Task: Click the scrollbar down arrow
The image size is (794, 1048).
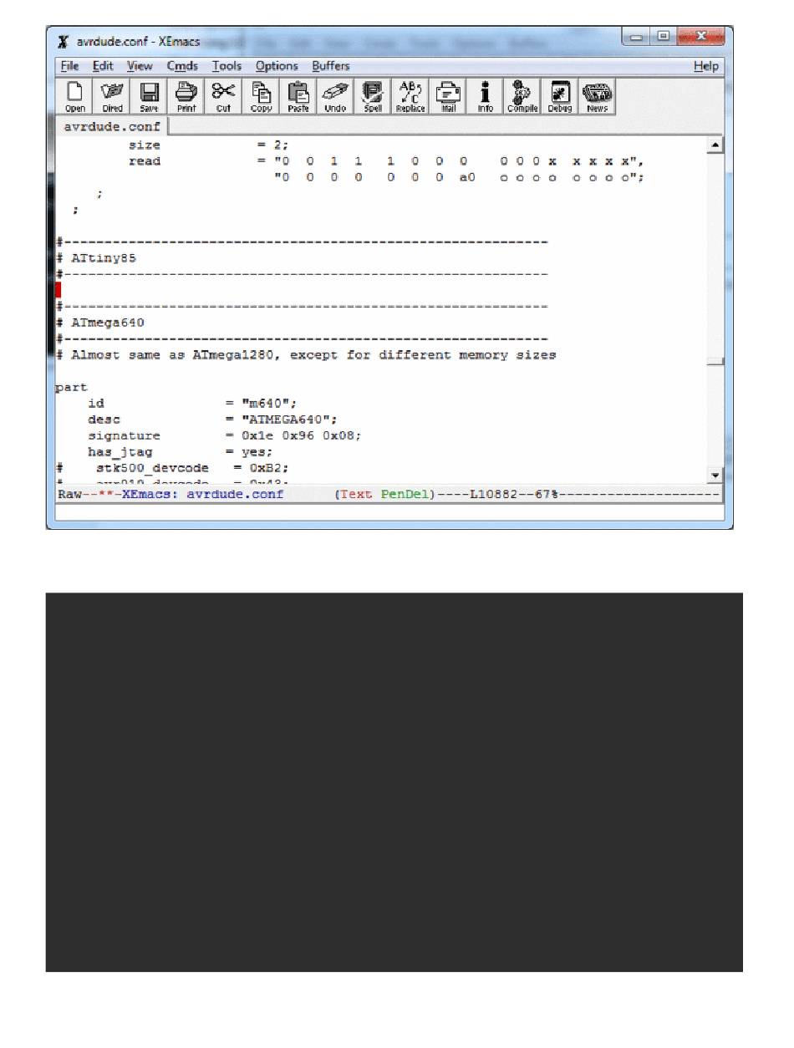Action: [715, 476]
